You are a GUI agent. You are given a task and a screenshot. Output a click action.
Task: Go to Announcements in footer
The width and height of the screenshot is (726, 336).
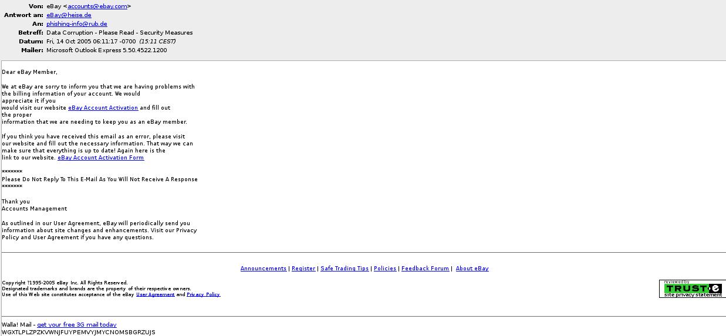point(264,269)
